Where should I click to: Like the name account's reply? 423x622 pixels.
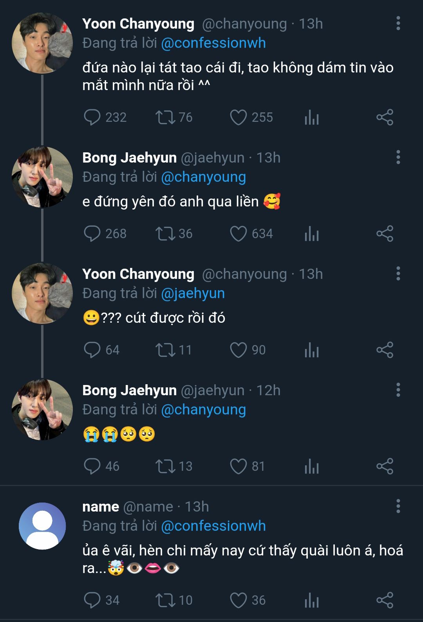pyautogui.click(x=238, y=600)
